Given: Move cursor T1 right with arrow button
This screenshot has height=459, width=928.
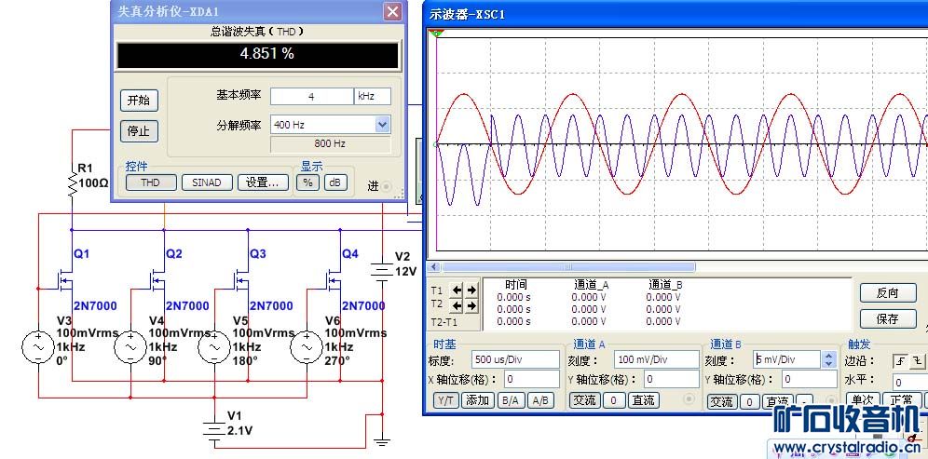Looking at the screenshot, I should point(471,290).
